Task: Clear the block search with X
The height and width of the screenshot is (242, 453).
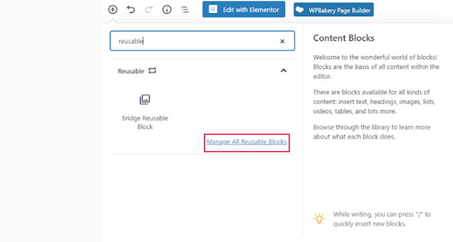Action: point(282,41)
